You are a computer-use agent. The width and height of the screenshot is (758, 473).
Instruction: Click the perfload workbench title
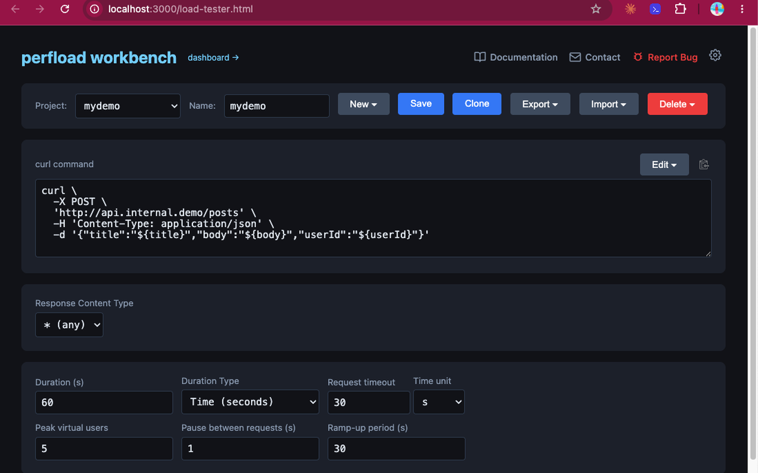99,57
